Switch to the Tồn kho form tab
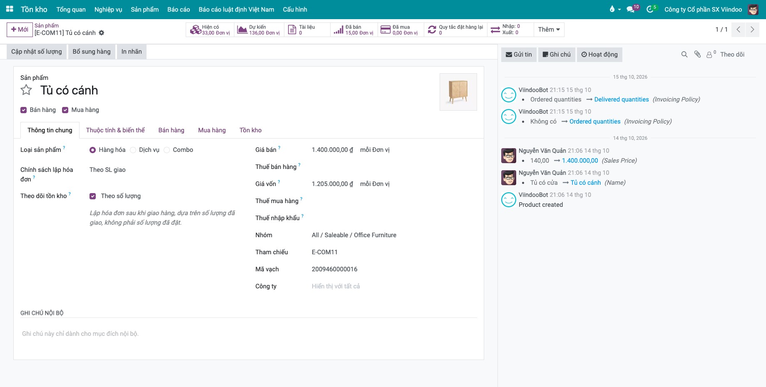This screenshot has width=766, height=387. [251, 130]
